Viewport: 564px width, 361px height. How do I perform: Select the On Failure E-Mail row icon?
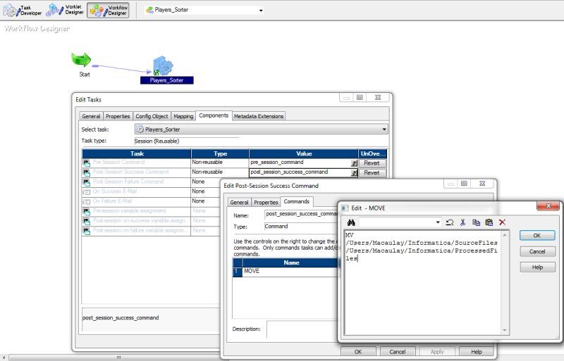pyautogui.click(x=86, y=202)
